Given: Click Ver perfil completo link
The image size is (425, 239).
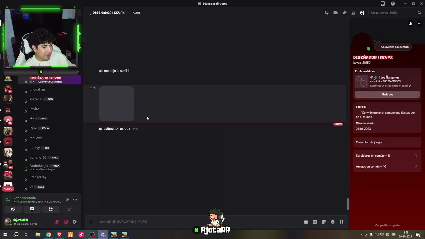Looking at the screenshot, I should 387,225.
